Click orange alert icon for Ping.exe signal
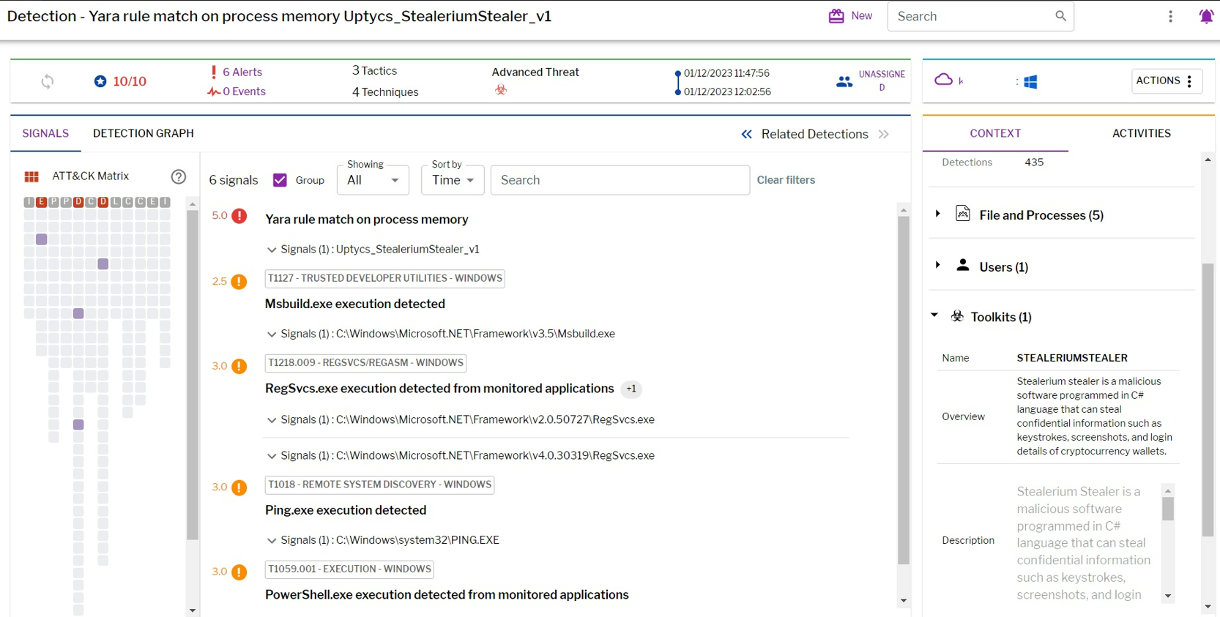The image size is (1220, 617). coord(239,487)
